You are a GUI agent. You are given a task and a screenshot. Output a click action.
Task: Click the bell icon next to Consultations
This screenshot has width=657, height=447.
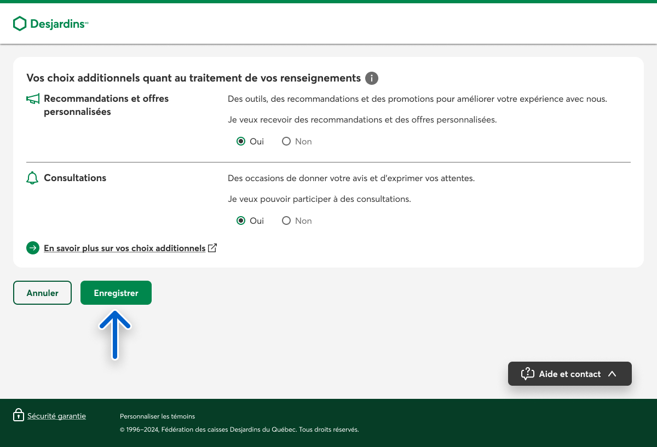point(32,178)
